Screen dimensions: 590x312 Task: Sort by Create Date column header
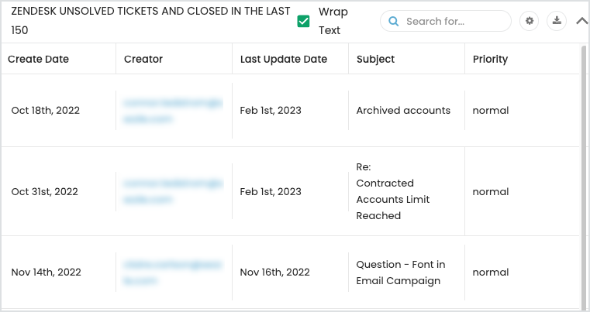coord(39,59)
